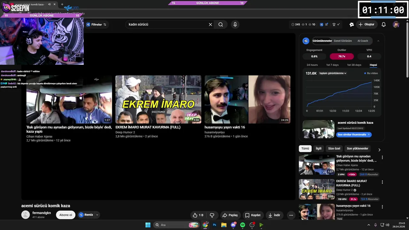This screenshot has height=230, width=409.
Task: Click the trophy icon in the top stats bar
Action: [334, 25]
